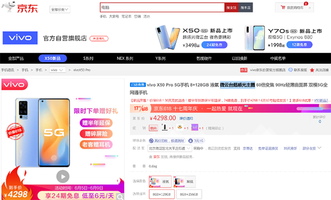Click the 京尊达 service link
Image resolution: width=331 pixels, height=200 pixels.
[x=247, y=148]
